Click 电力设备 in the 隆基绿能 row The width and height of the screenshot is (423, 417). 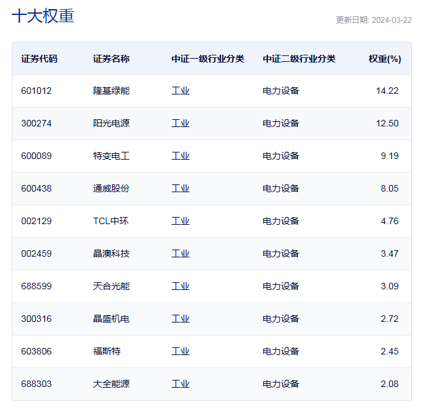[x=281, y=91]
